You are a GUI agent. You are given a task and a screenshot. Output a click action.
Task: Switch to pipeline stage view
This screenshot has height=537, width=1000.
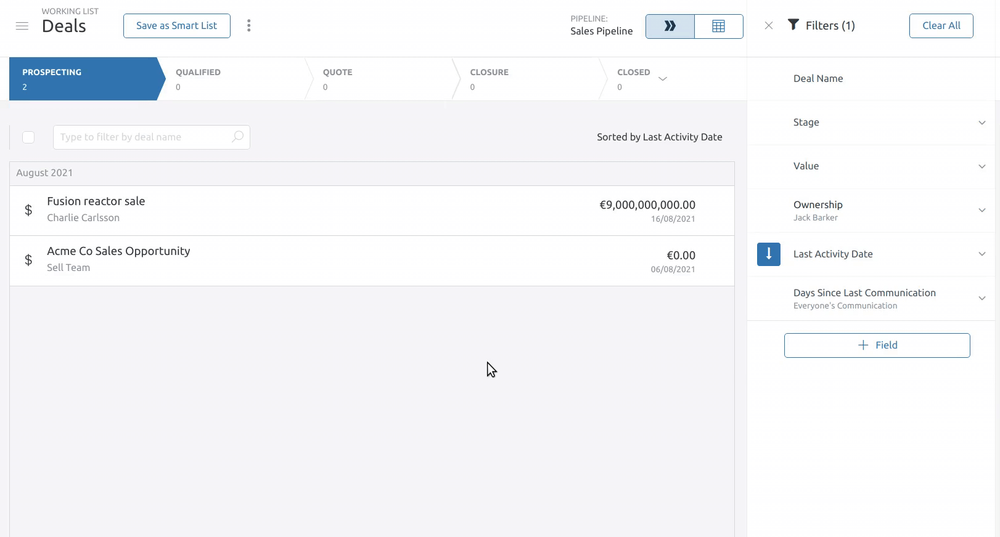[670, 26]
